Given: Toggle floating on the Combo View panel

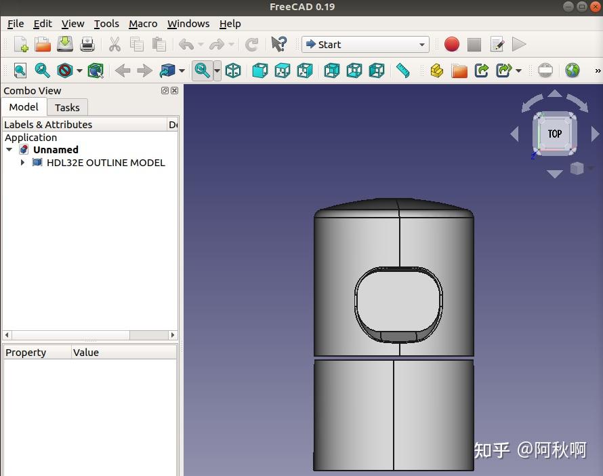Looking at the screenshot, I should (165, 91).
